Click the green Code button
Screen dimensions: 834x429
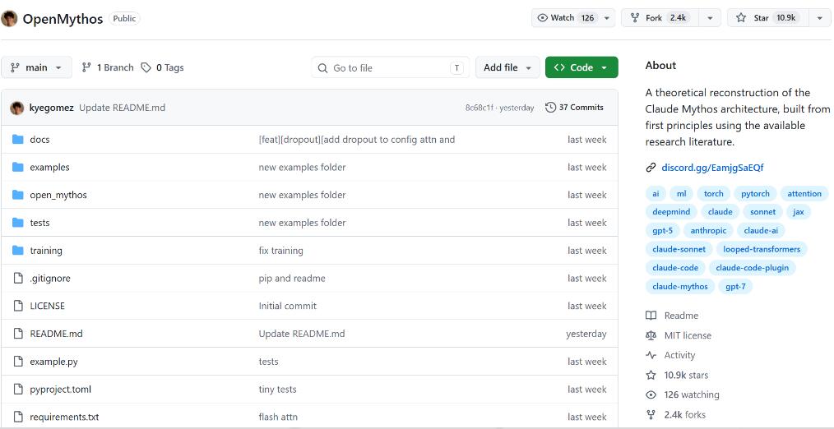[x=581, y=67]
